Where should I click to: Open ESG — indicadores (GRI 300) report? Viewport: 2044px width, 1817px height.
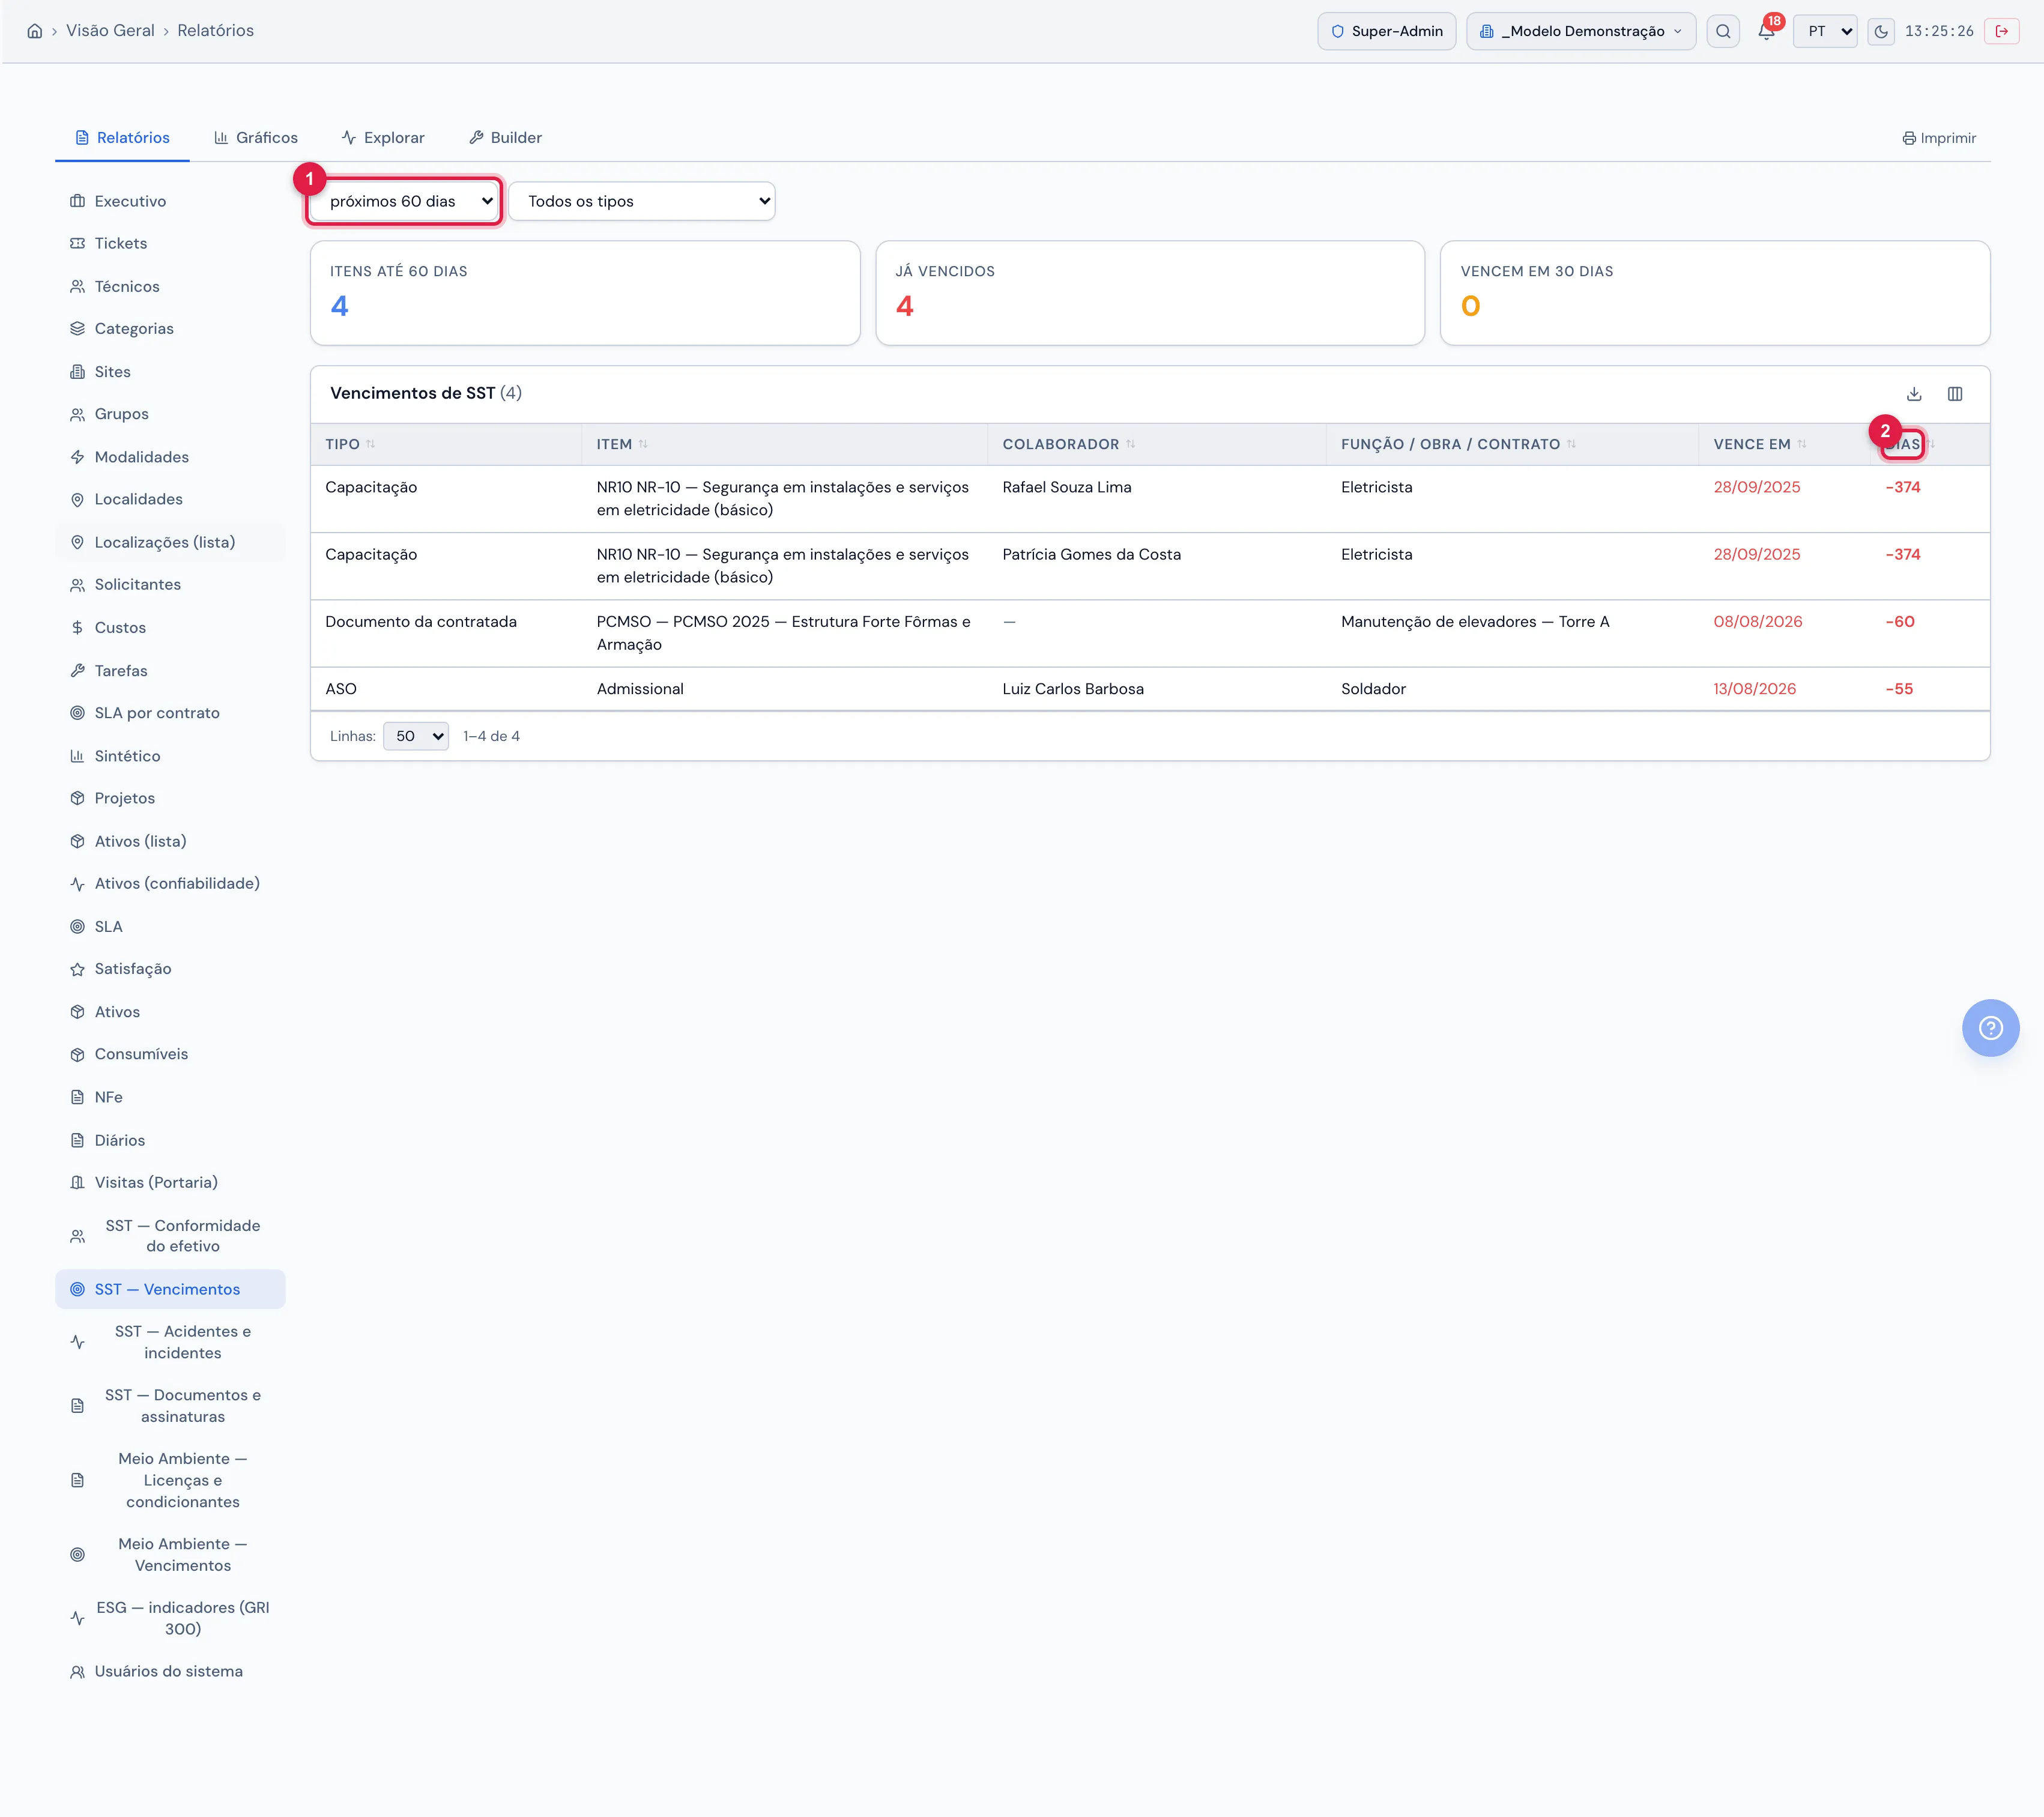tap(170, 1618)
